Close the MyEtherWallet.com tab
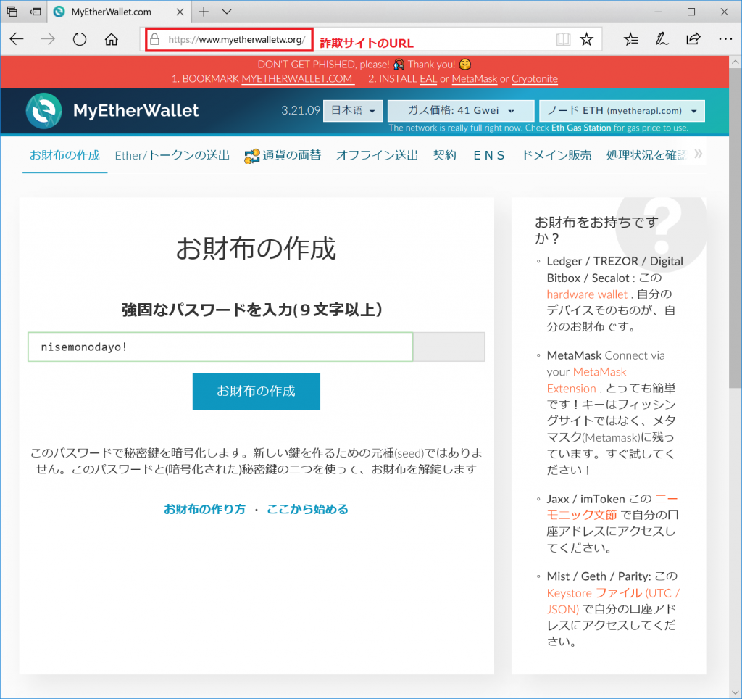This screenshot has width=742, height=699. tap(180, 12)
